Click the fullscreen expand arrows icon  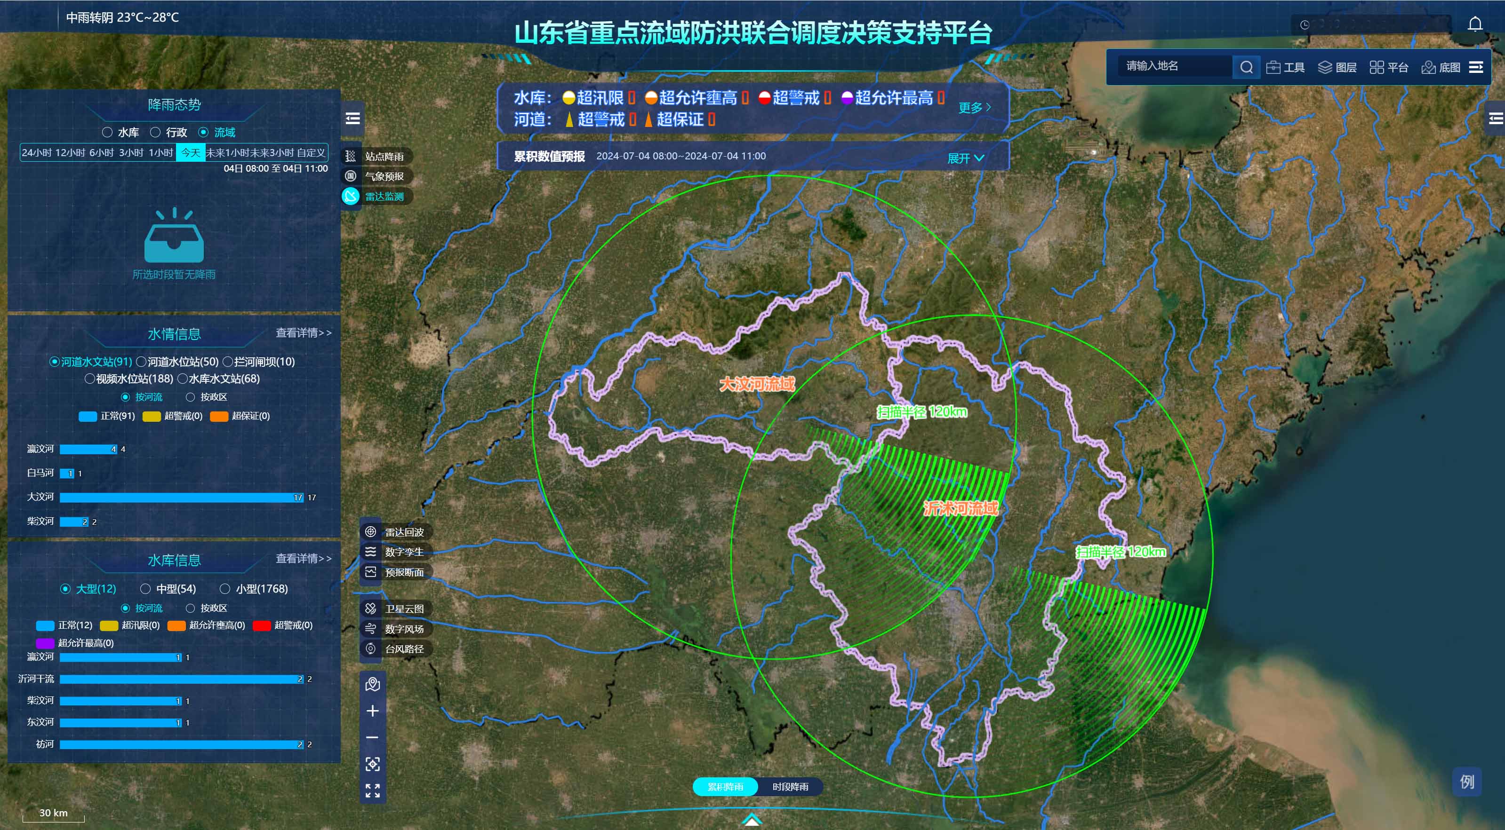[373, 791]
